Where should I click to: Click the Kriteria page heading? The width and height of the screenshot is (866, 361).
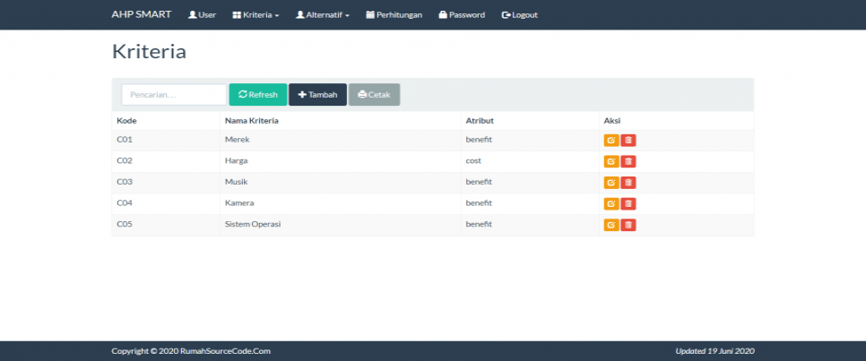tap(149, 51)
